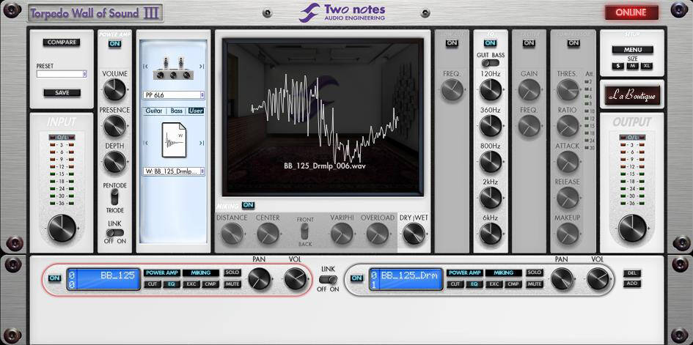Click the COMPARE button
This screenshot has height=345, width=693.
[x=62, y=42]
